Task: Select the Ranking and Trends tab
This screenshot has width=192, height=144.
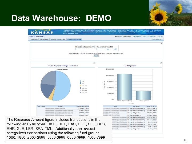Action: 74,39
